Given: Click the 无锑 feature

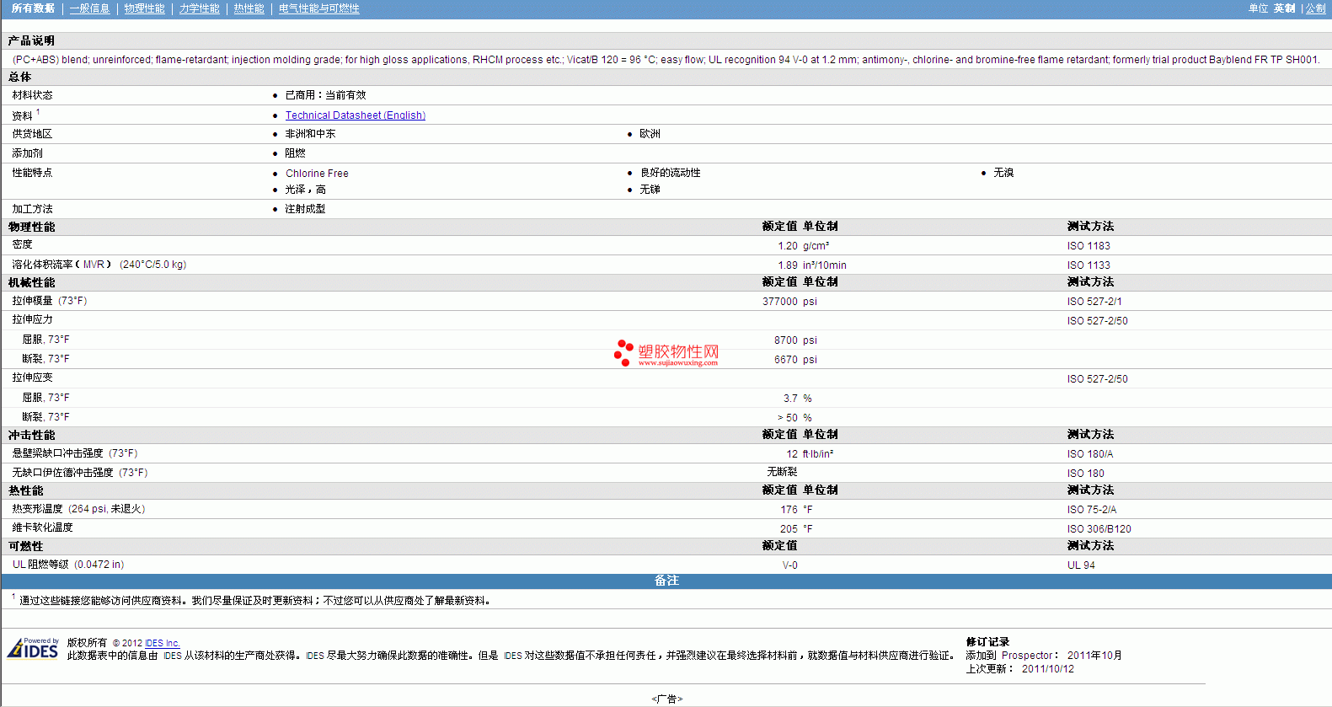Looking at the screenshot, I should tap(650, 190).
